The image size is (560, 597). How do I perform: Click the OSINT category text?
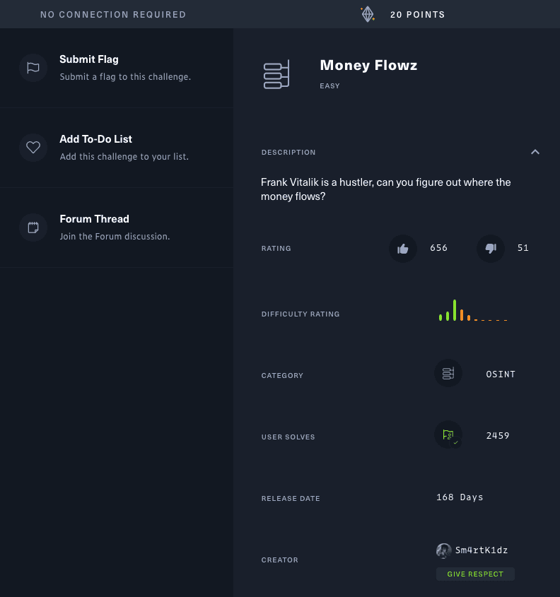point(501,374)
